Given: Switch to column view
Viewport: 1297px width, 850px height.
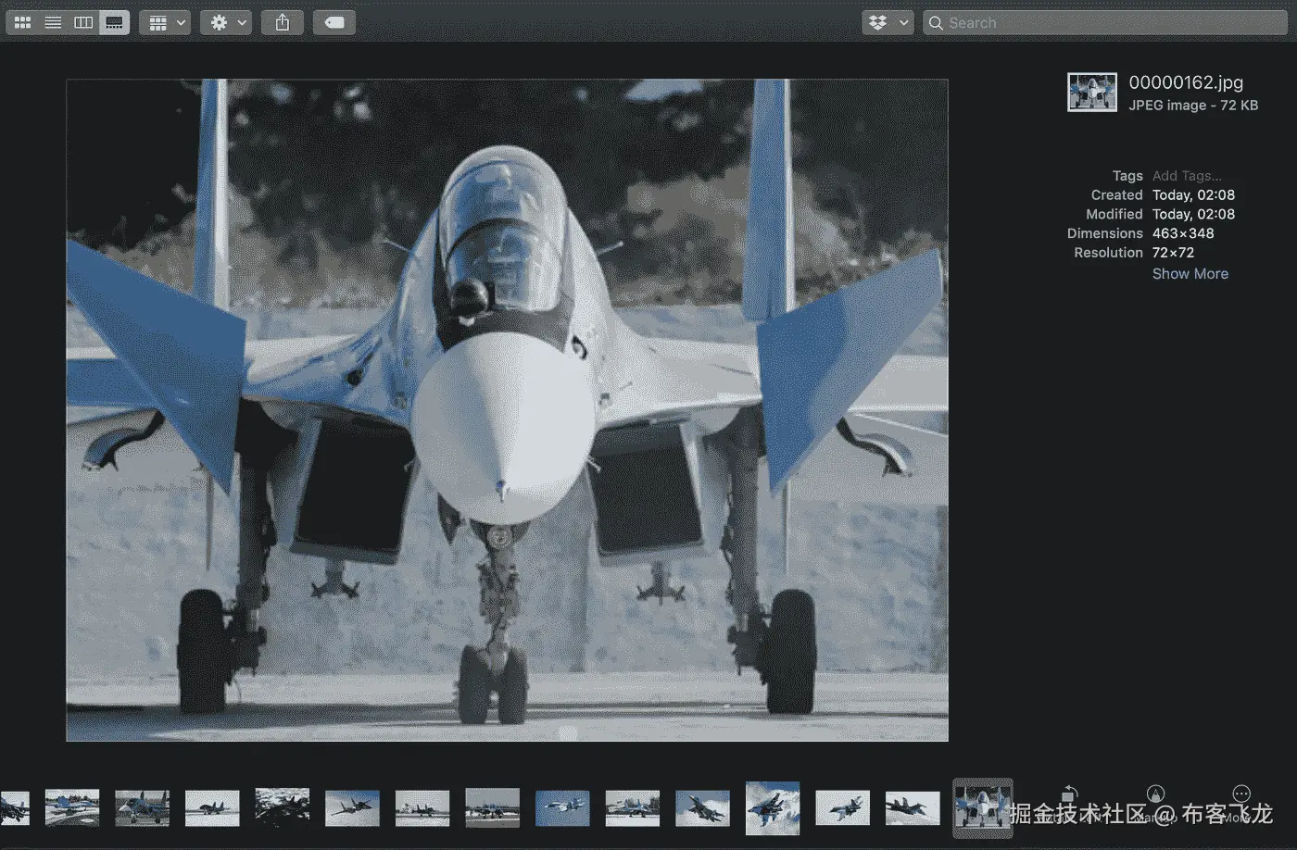Looking at the screenshot, I should tap(83, 22).
